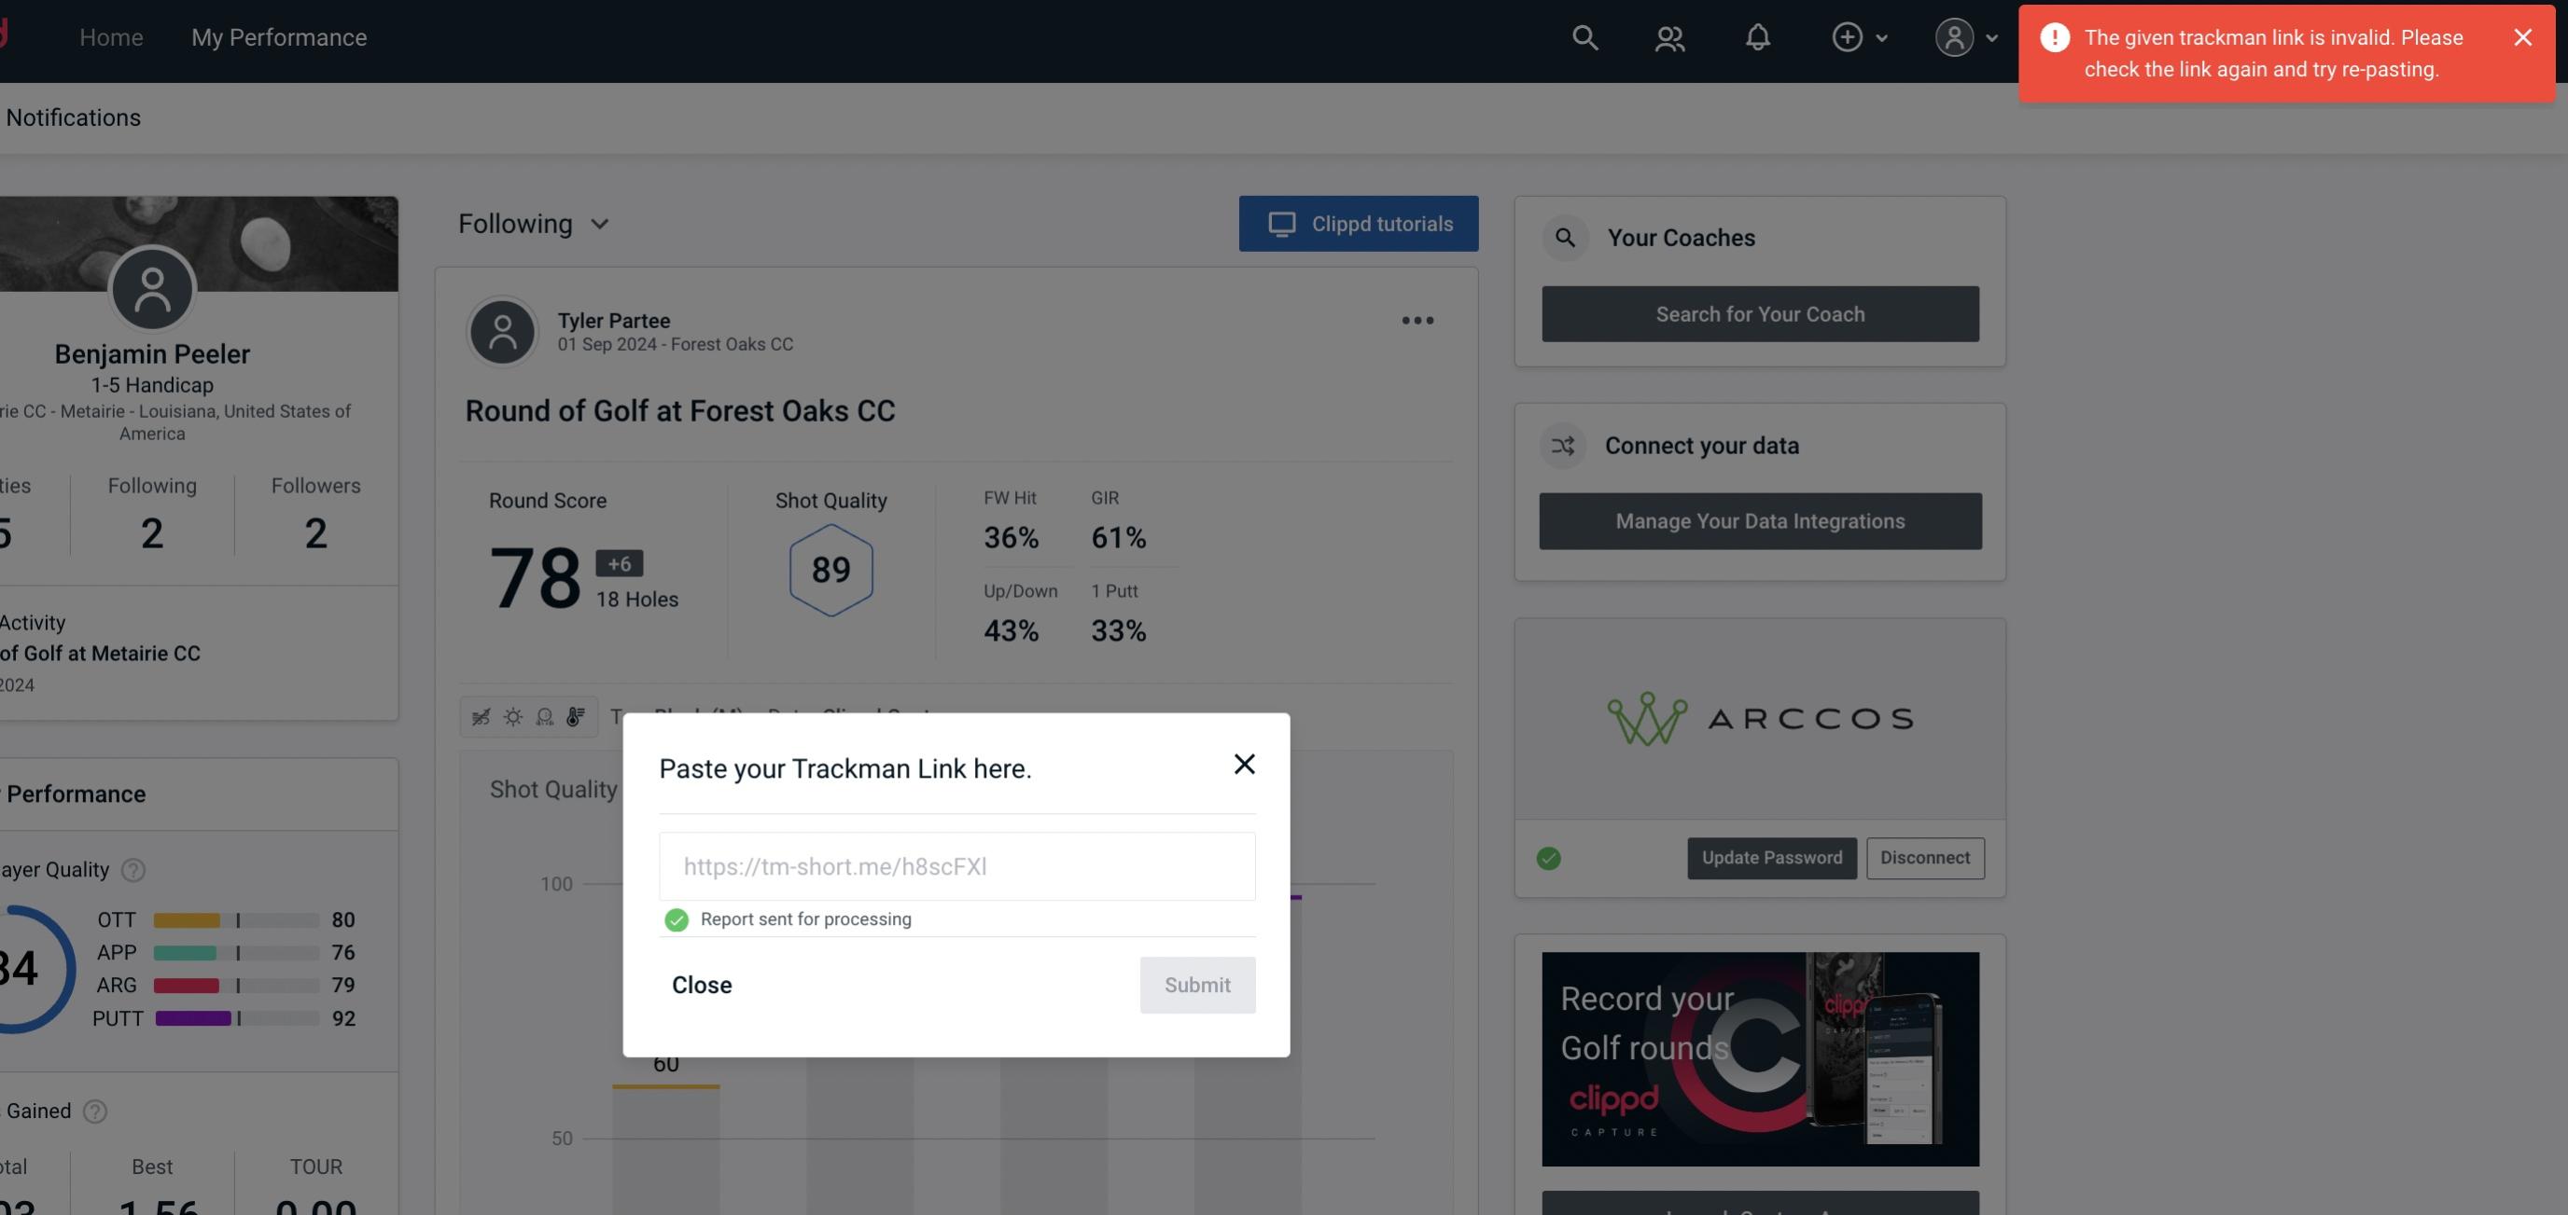The width and height of the screenshot is (2568, 1215).
Task: Click the Clippd Capture record rounds thumbnail
Action: (x=1761, y=1057)
